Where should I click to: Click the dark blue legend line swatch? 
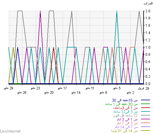(145, 100)
